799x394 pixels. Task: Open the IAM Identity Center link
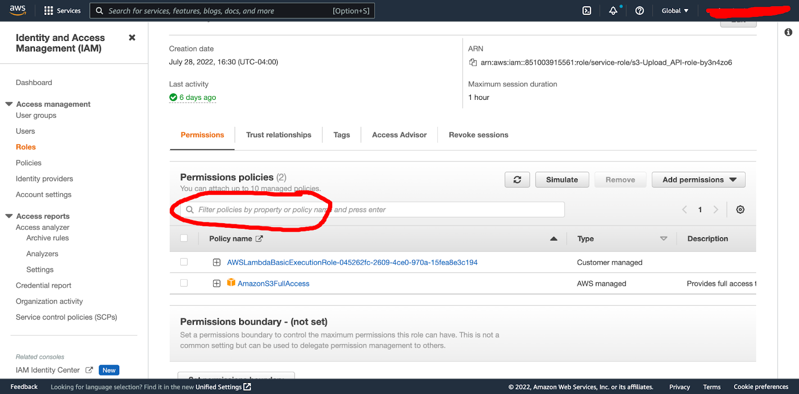48,370
